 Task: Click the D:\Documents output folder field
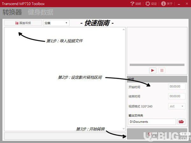pyautogui.click(x=152, y=122)
